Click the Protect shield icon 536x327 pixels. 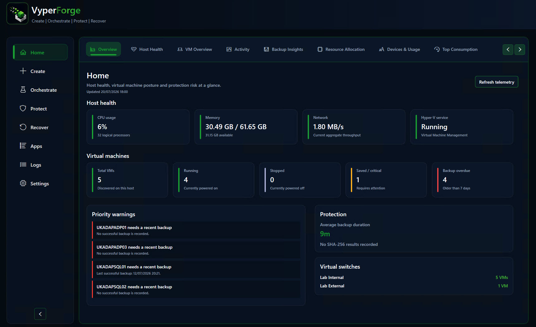tap(23, 108)
